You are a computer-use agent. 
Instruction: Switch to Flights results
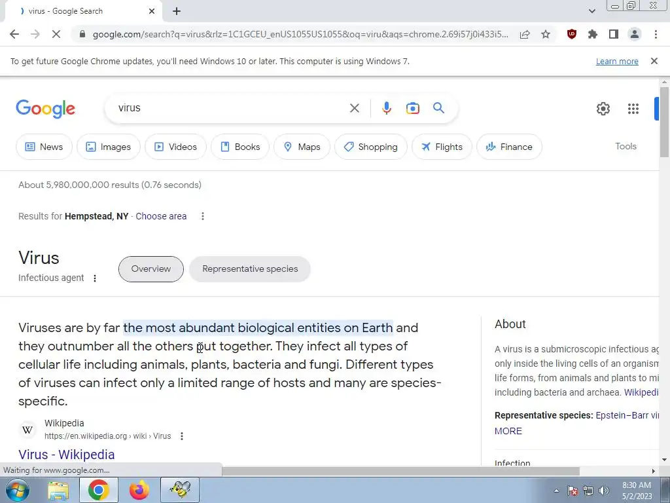[442, 147]
